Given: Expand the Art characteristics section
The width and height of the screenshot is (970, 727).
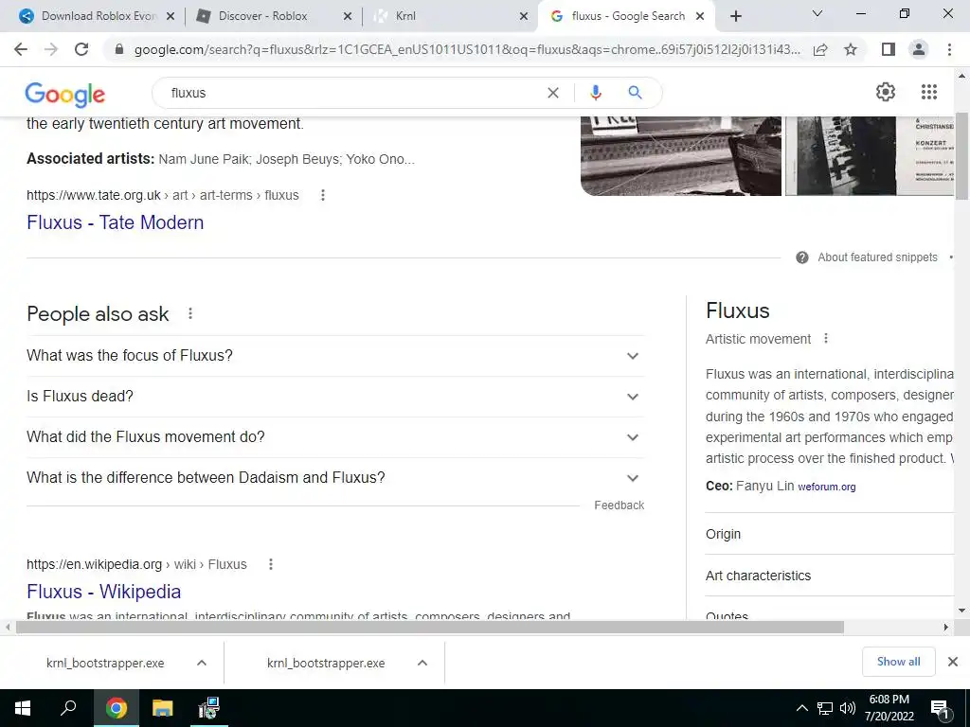Looking at the screenshot, I should click(x=830, y=575).
